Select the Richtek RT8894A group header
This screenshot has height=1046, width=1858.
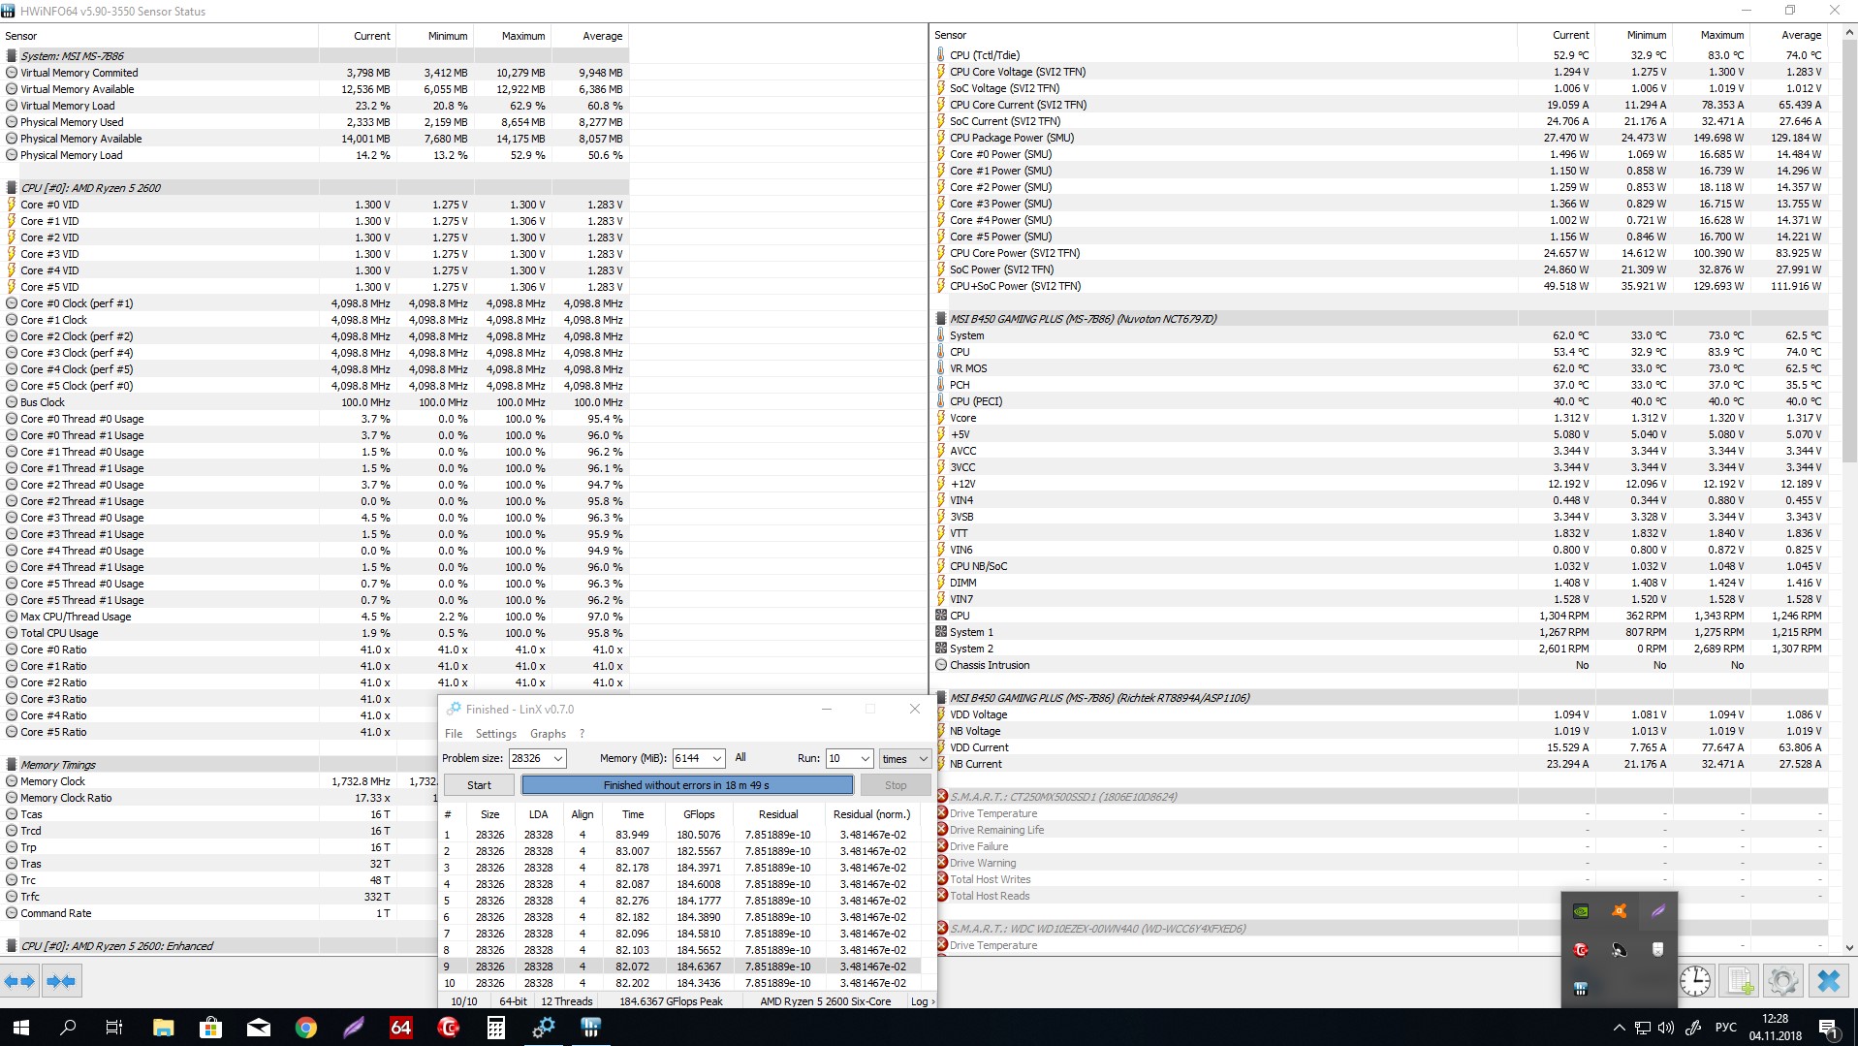(1380, 698)
